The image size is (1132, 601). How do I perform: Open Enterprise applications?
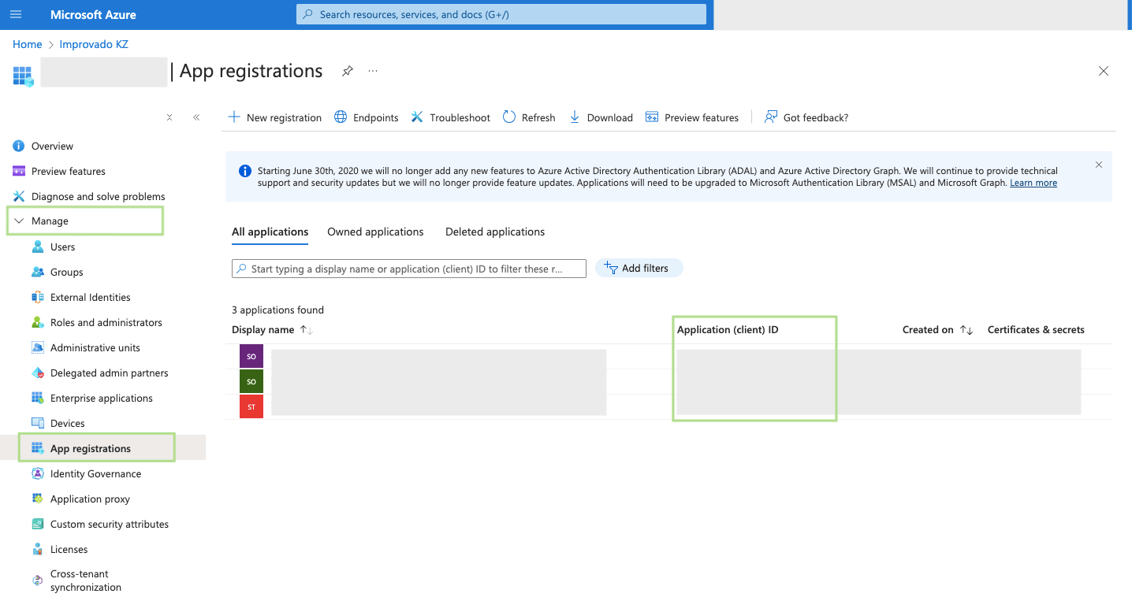(102, 398)
